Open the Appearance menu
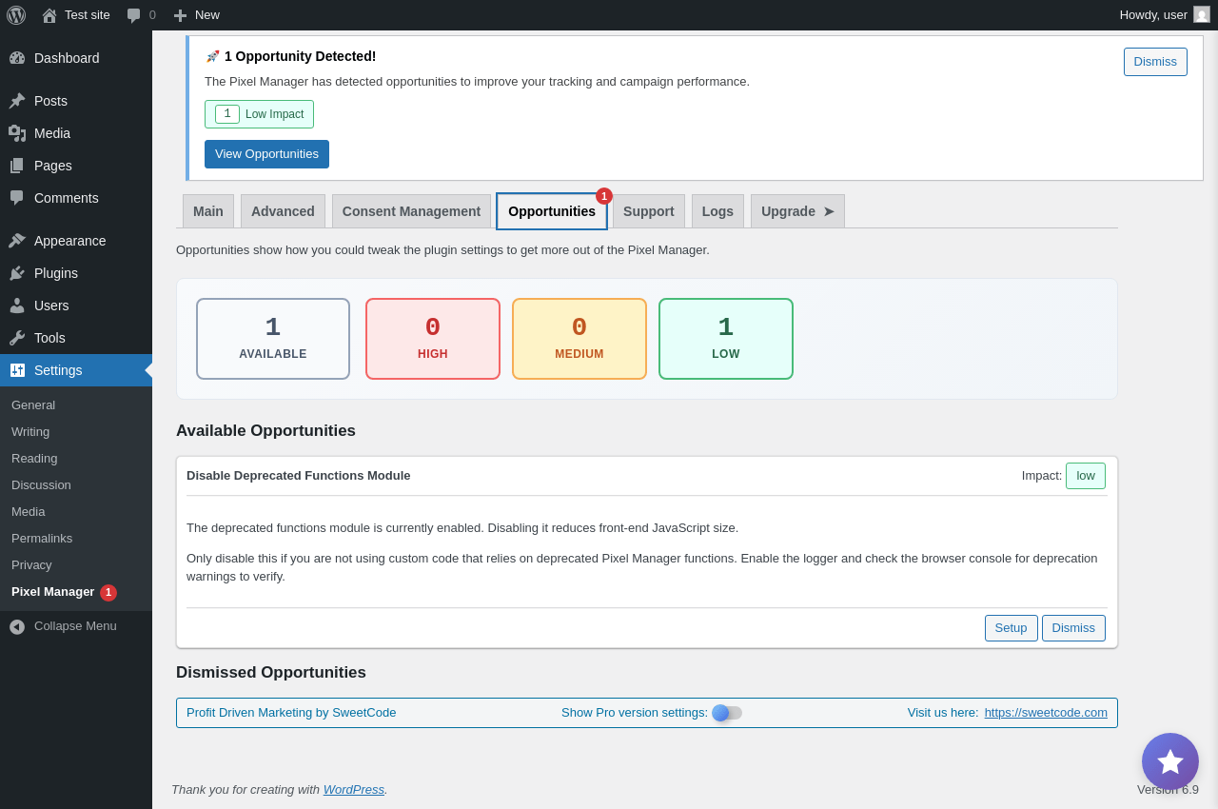This screenshot has height=809, width=1218. [x=69, y=241]
